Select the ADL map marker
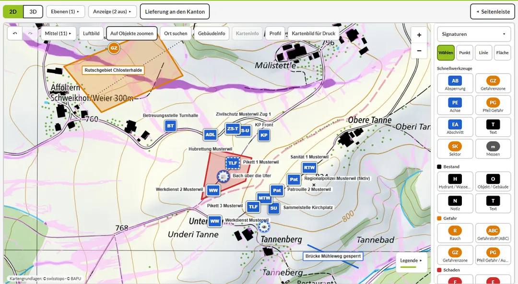The width and height of the screenshot is (518, 284). coord(211,134)
